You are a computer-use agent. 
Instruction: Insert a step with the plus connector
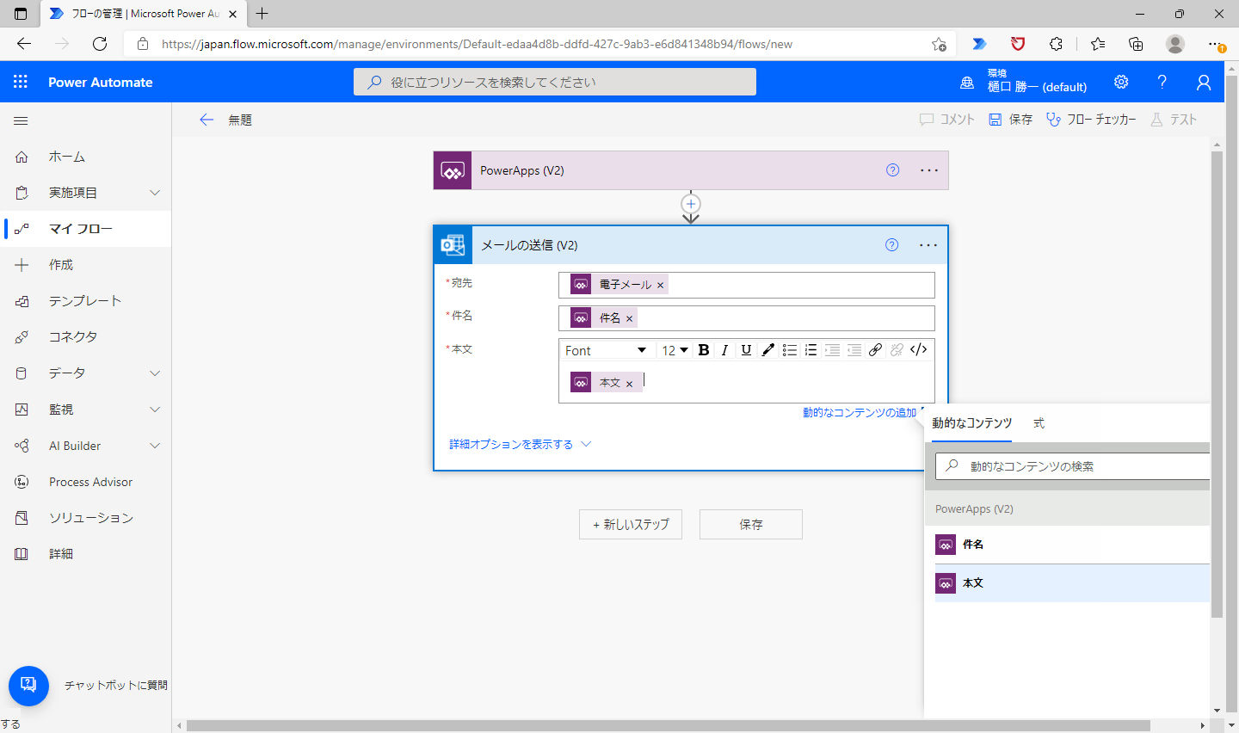(x=691, y=204)
